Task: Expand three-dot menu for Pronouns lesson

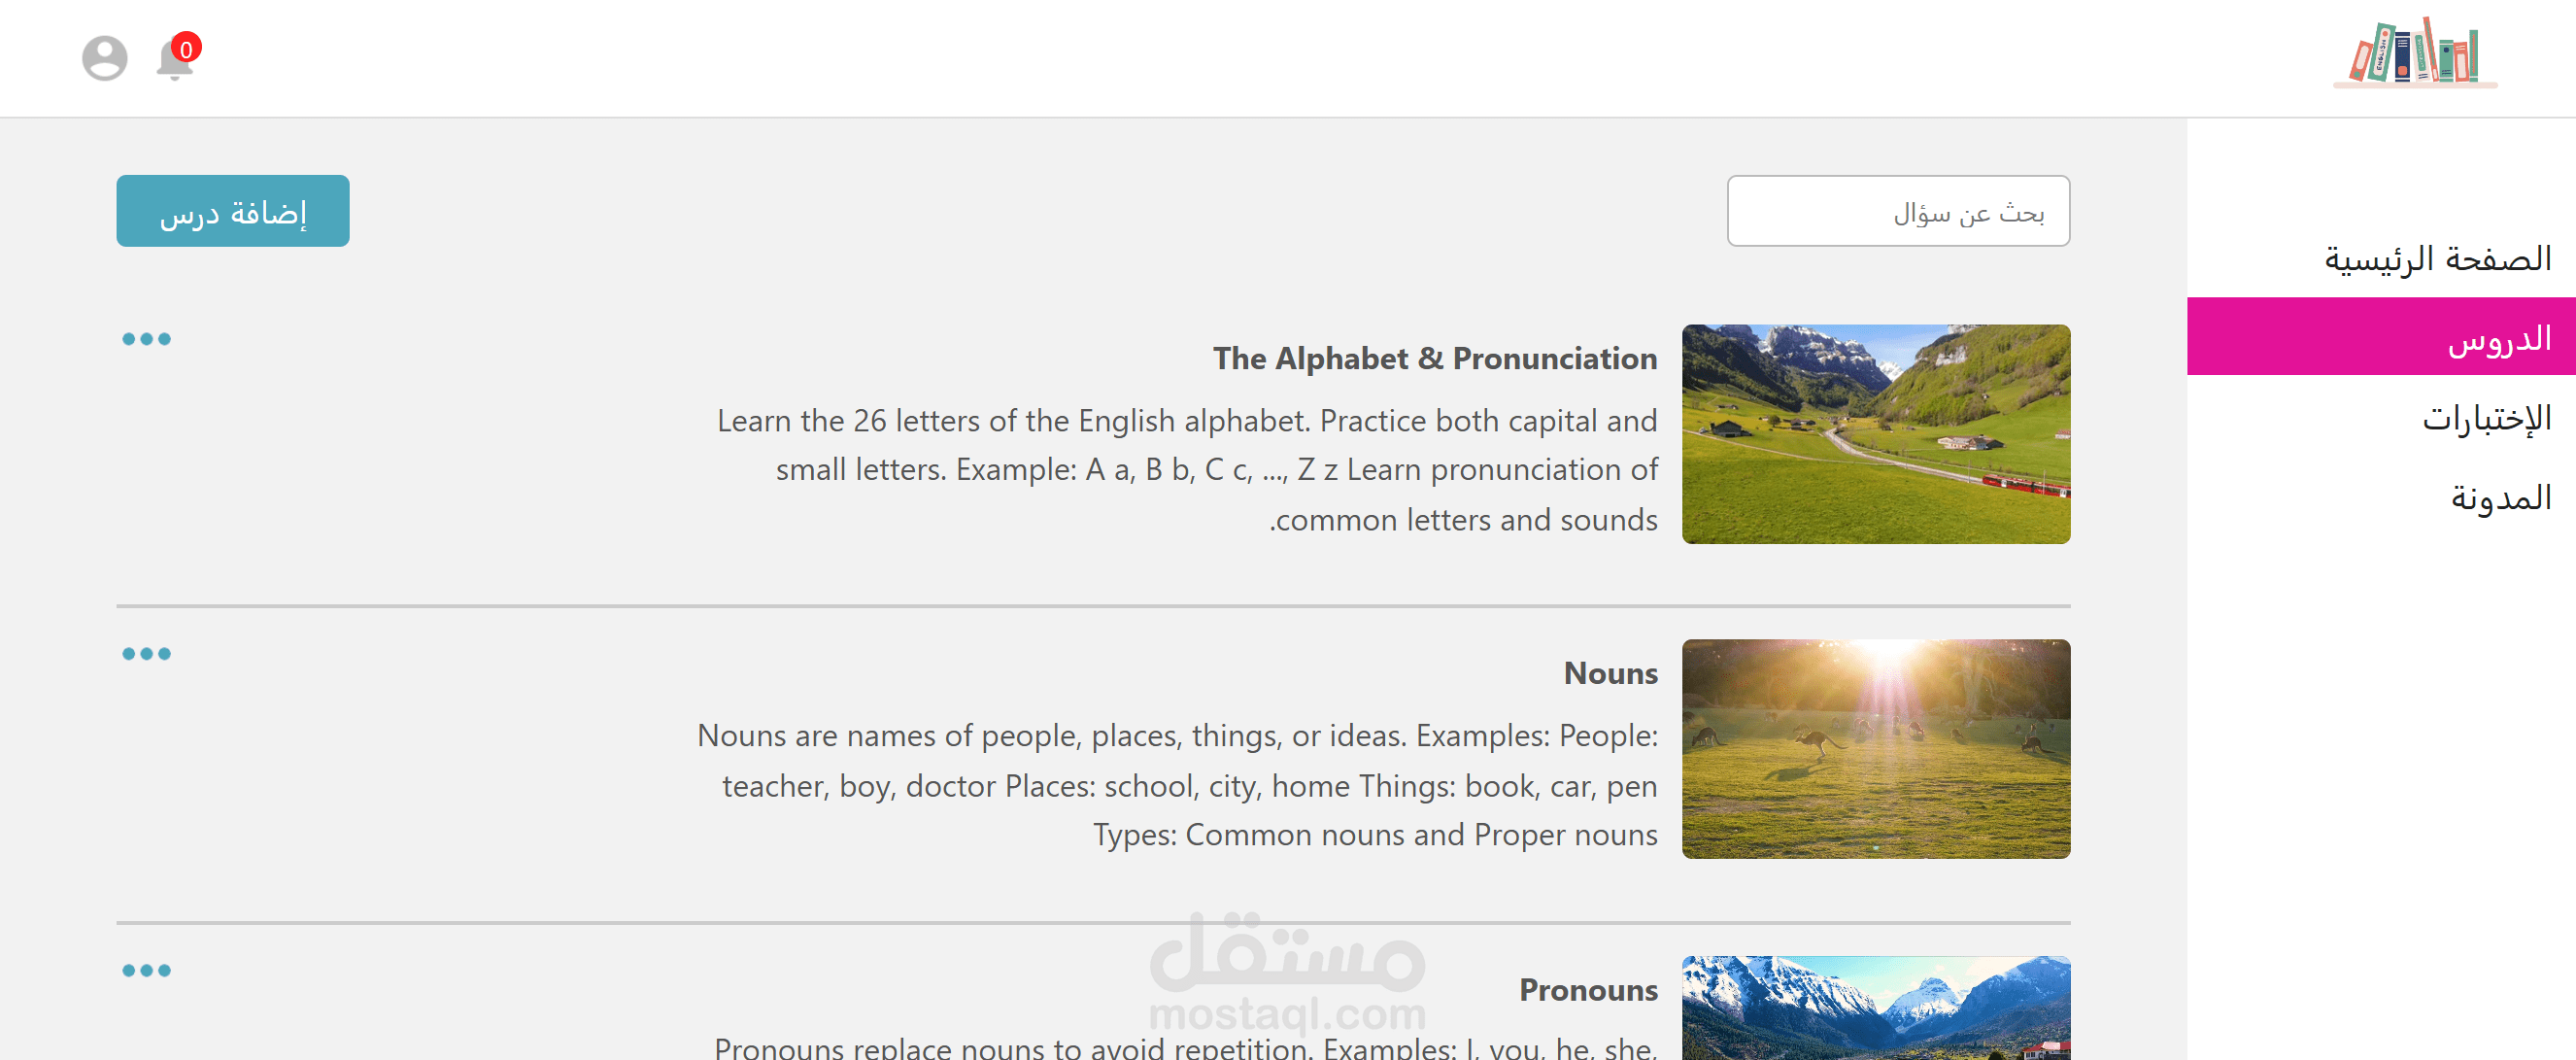Action: pyautogui.click(x=146, y=970)
